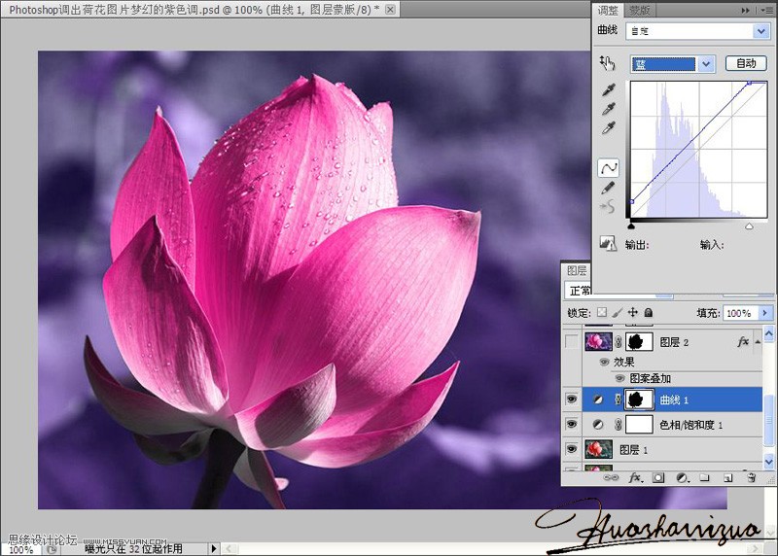Click the zoom level field showing 100%
The height and width of the screenshot is (556, 778).
click(x=20, y=550)
